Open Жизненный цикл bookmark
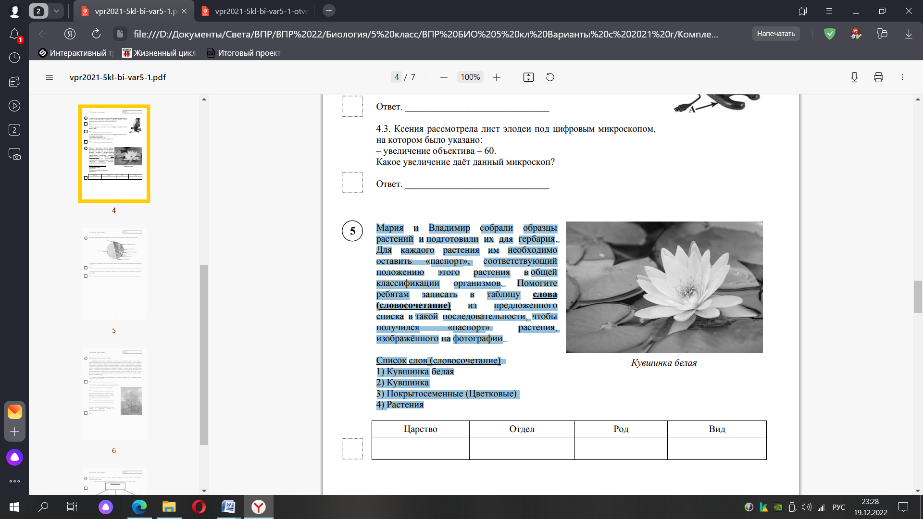The width and height of the screenshot is (923, 519). point(159,53)
